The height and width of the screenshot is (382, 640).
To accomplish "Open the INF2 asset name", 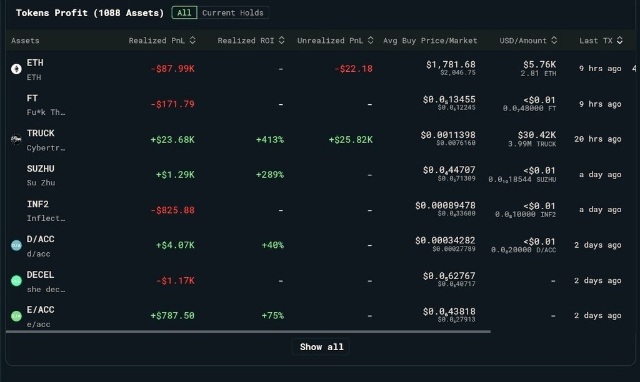I will click(x=37, y=204).
